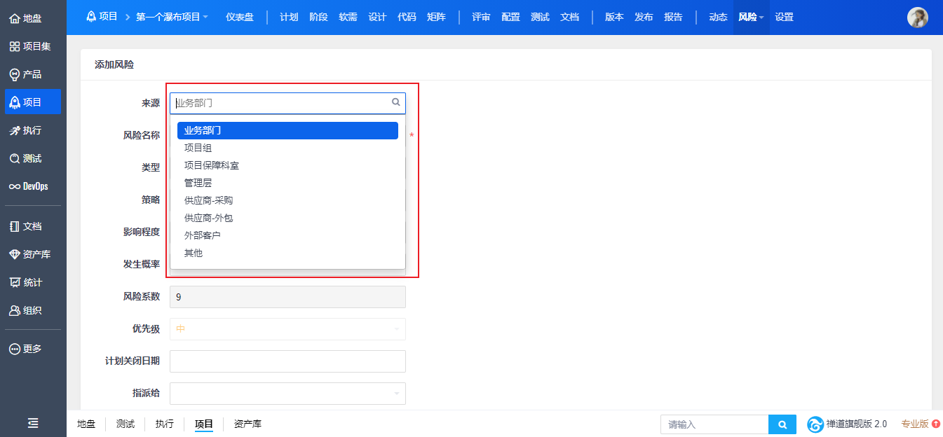Viewport: 943px width, 437px height.
Task: Click 测试 in the bottom bar
Action: click(x=125, y=424)
